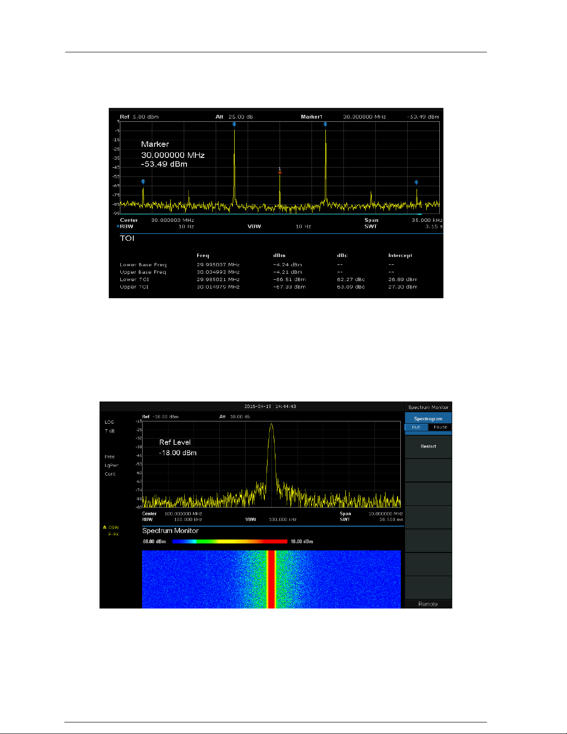Select the blue Lower TOI marker at far left
The height and width of the screenshot is (734, 567).
click(x=143, y=182)
